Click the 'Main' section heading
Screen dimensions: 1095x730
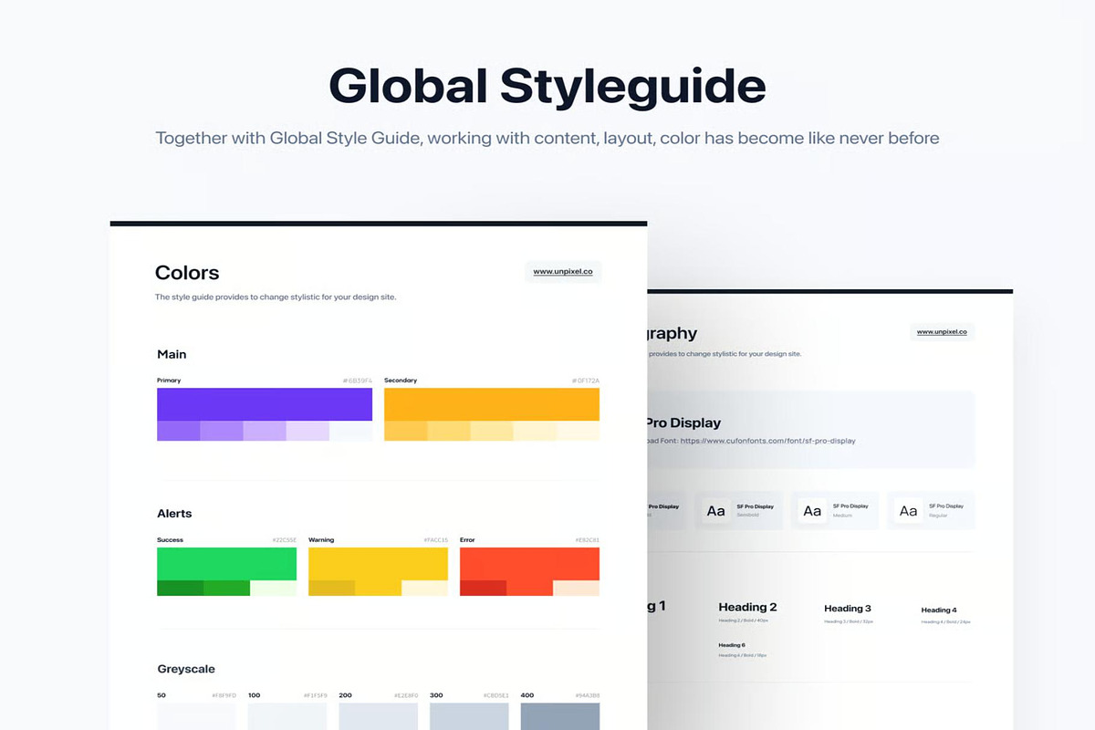(x=172, y=354)
